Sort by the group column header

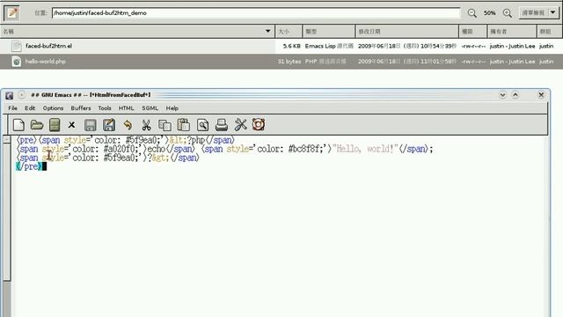click(x=549, y=32)
